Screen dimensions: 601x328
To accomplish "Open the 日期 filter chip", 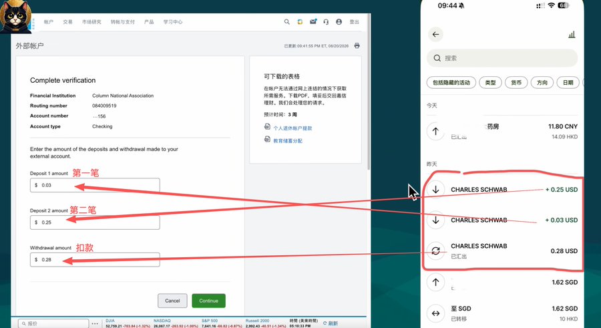I will (568, 82).
